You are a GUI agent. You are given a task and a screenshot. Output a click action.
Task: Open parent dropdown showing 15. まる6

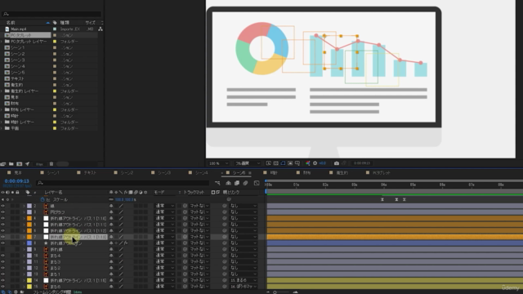(x=244, y=280)
